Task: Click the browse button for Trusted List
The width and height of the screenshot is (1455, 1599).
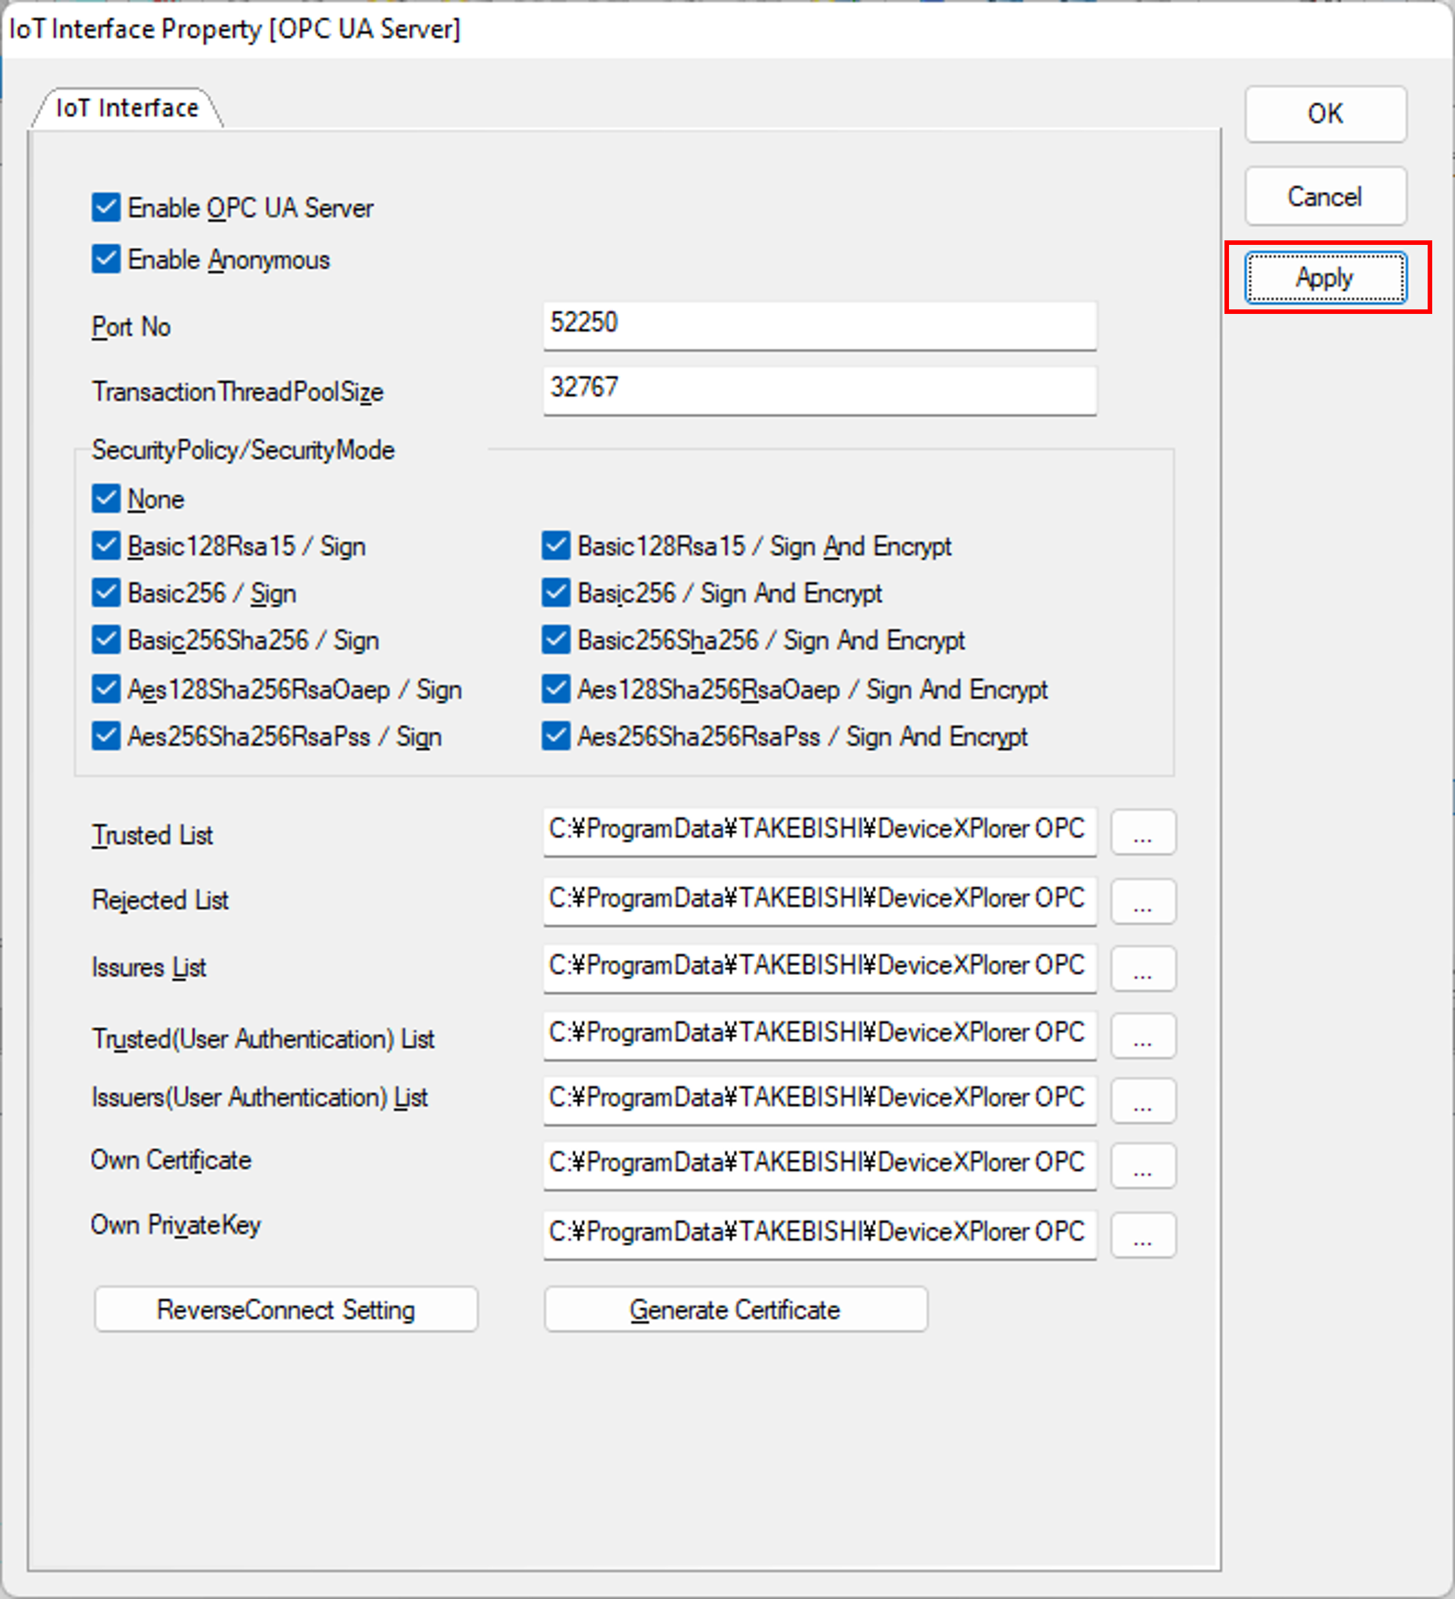Action: click(x=1142, y=832)
